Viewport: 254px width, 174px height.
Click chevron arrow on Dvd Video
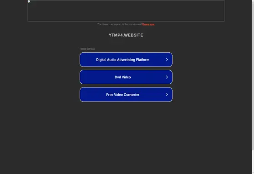pyautogui.click(x=167, y=77)
